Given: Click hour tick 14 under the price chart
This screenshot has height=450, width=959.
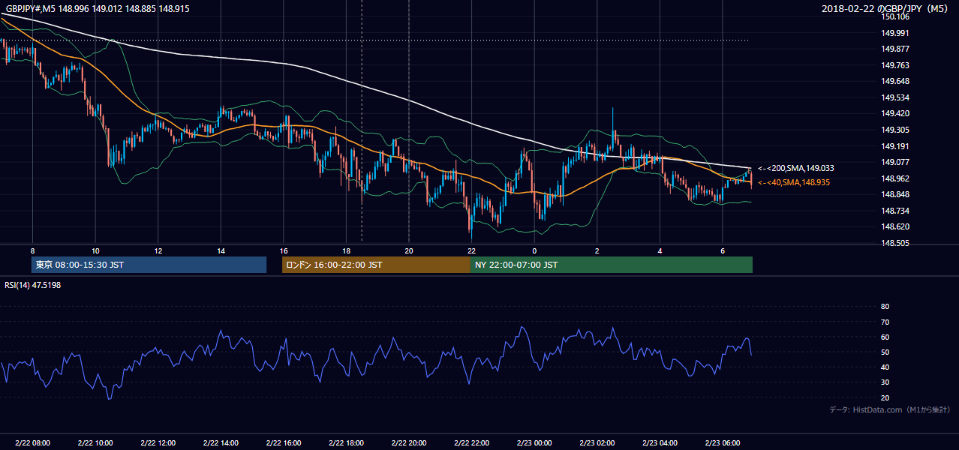Looking at the screenshot, I should coord(221,250).
